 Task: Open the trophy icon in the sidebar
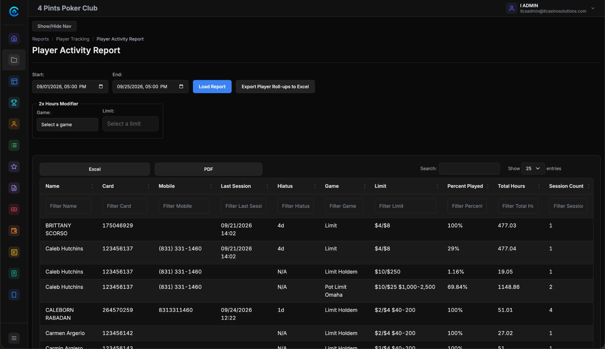pyautogui.click(x=14, y=103)
